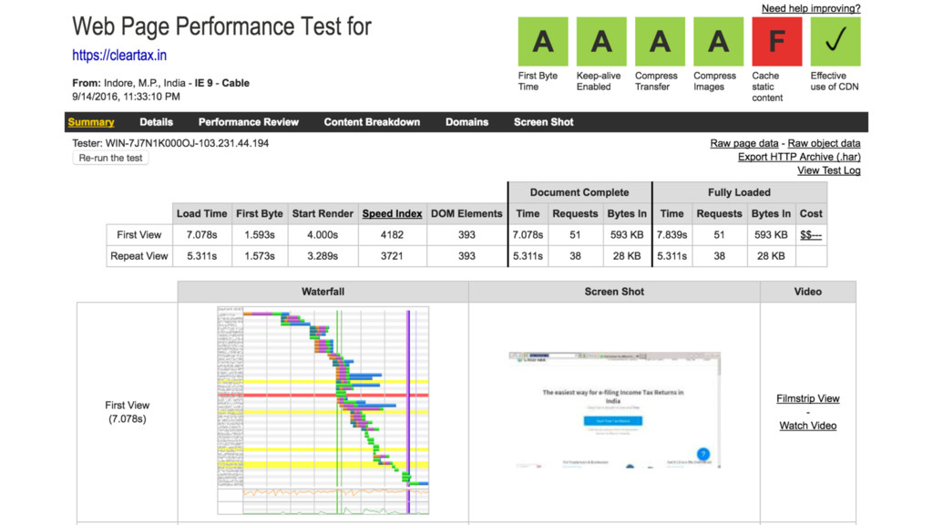Click the Speed Index value 3721
This screenshot has height=525, width=933.
tap(392, 256)
